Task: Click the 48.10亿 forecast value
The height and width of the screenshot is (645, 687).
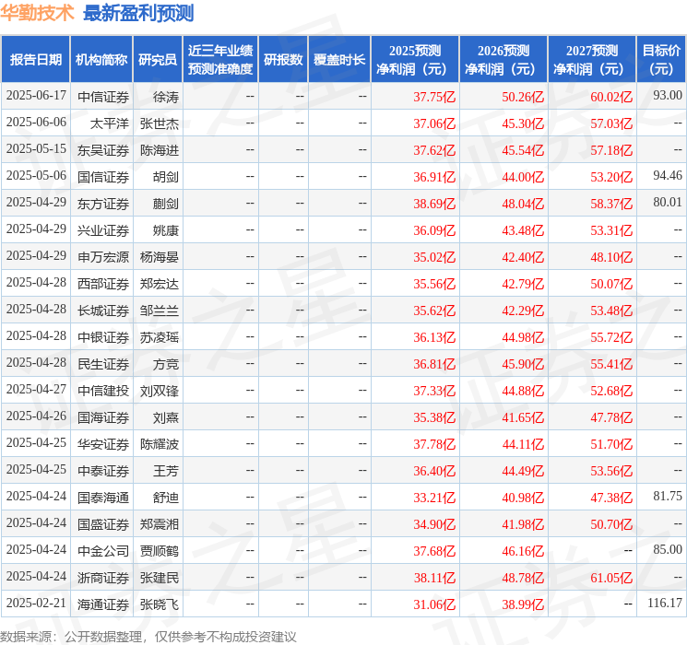Action: [611, 257]
